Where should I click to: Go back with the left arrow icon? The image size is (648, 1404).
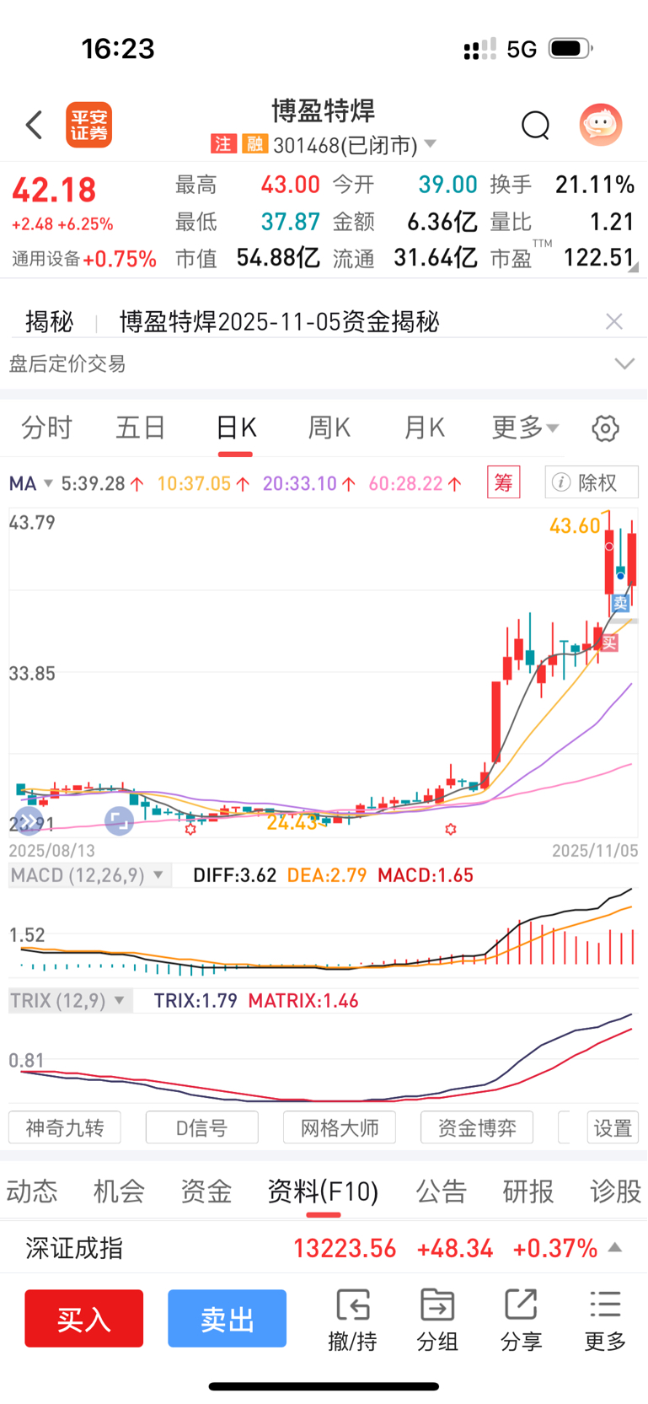click(x=34, y=125)
